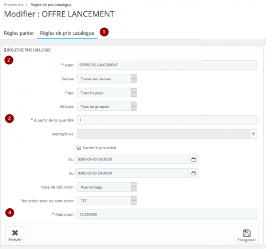Click Promotions breadcrumb link

point(14,5)
